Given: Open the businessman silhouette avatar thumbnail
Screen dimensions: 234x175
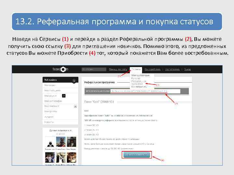Looking at the screenshot, I should (x=50, y=142).
